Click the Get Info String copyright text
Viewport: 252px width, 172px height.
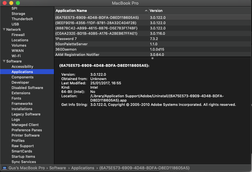[x=163, y=105]
